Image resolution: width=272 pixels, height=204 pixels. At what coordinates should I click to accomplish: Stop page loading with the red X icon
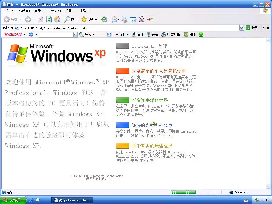(x=40, y=19)
